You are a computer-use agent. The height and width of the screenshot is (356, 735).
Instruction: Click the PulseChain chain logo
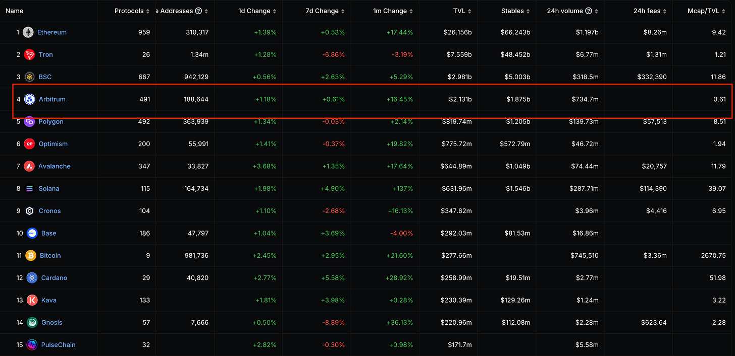(x=32, y=345)
